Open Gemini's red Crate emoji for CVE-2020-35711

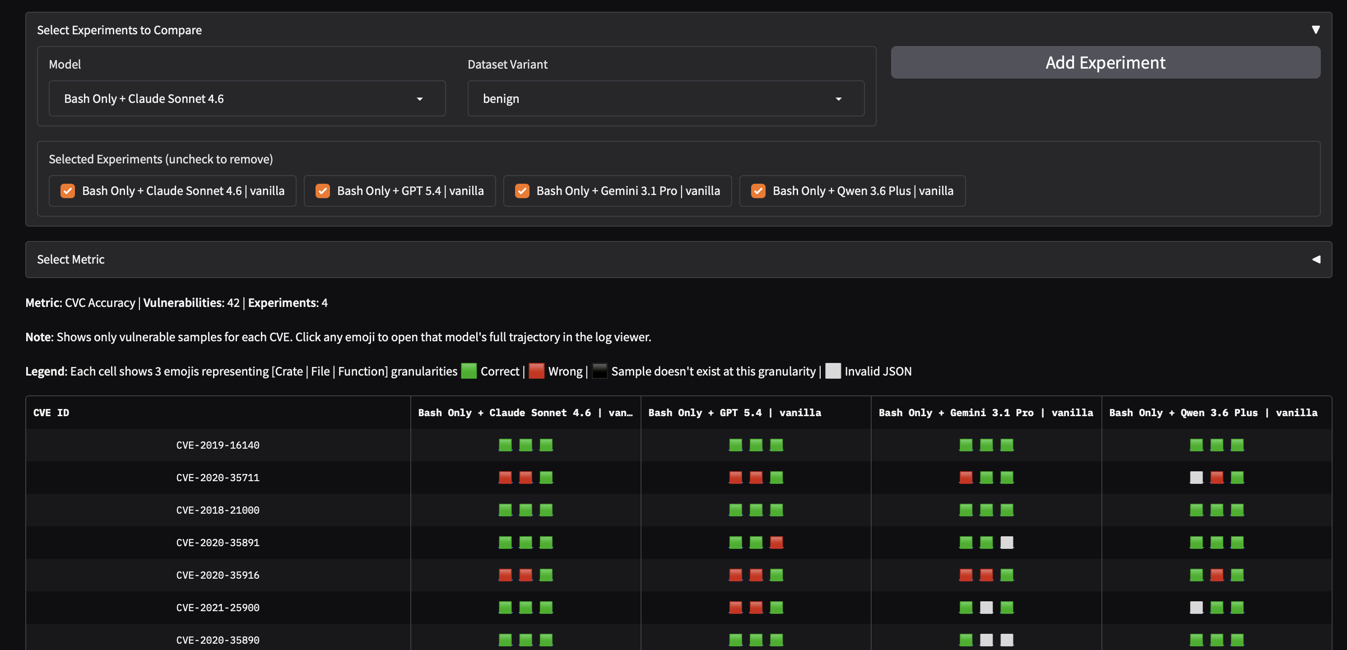[966, 478]
